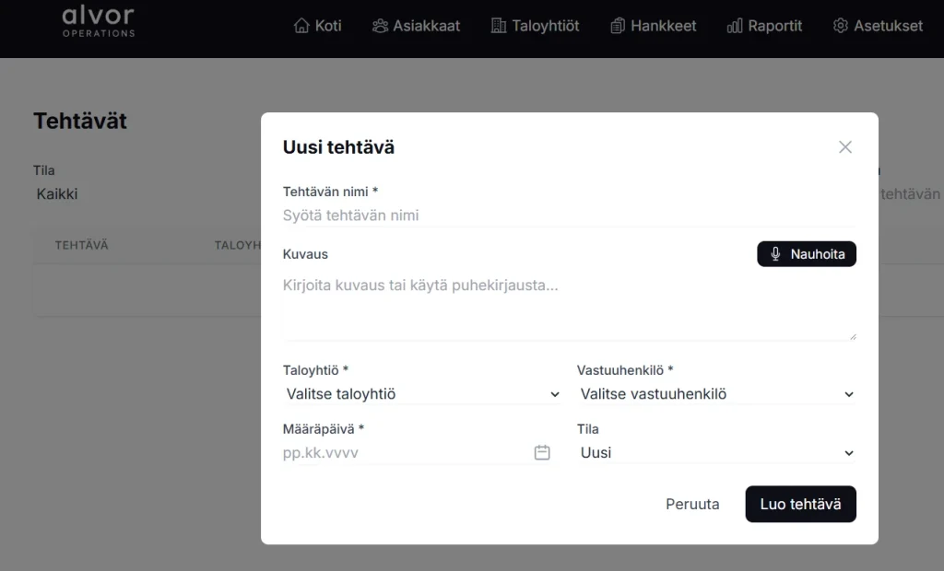Click the house icon beside Koti
Image resolution: width=944 pixels, height=571 pixels.
point(301,26)
